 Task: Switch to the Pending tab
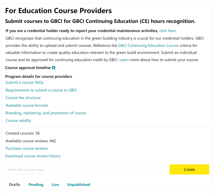pos(36,185)
